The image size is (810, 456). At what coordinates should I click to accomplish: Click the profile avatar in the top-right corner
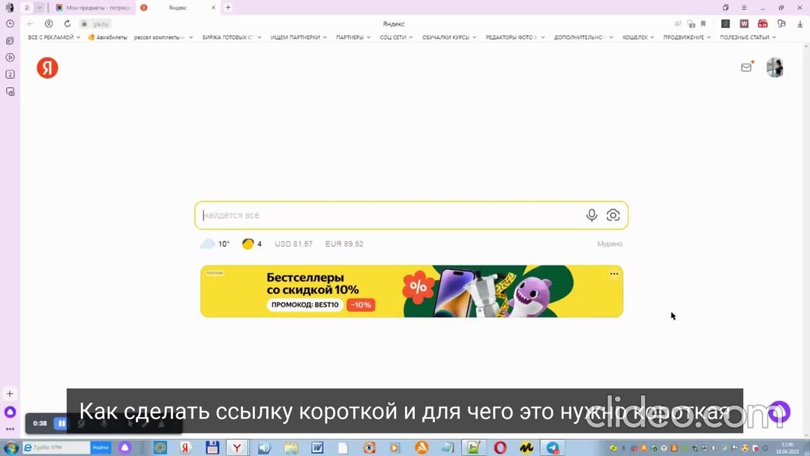(x=775, y=67)
